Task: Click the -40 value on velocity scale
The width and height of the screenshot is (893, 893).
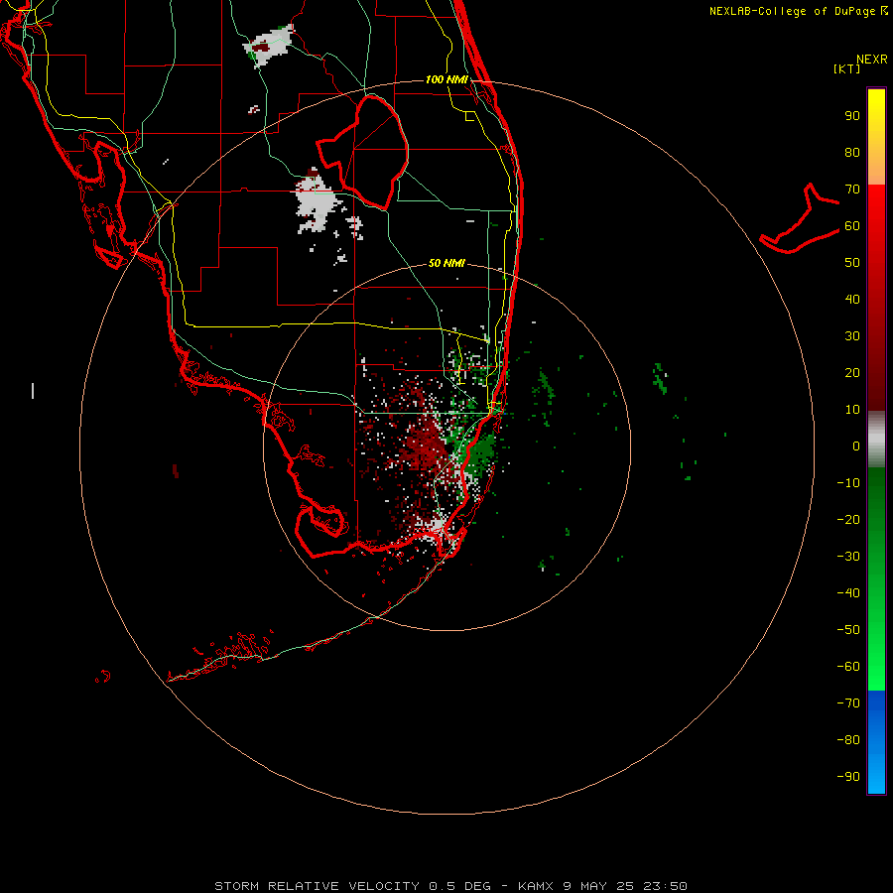Action: [848, 593]
